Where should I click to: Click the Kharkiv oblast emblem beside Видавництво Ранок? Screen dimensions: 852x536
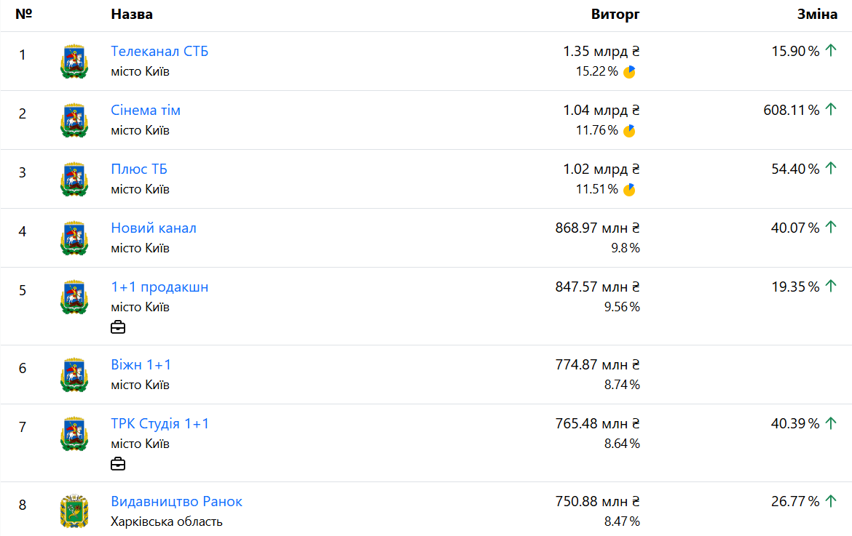coord(74,512)
